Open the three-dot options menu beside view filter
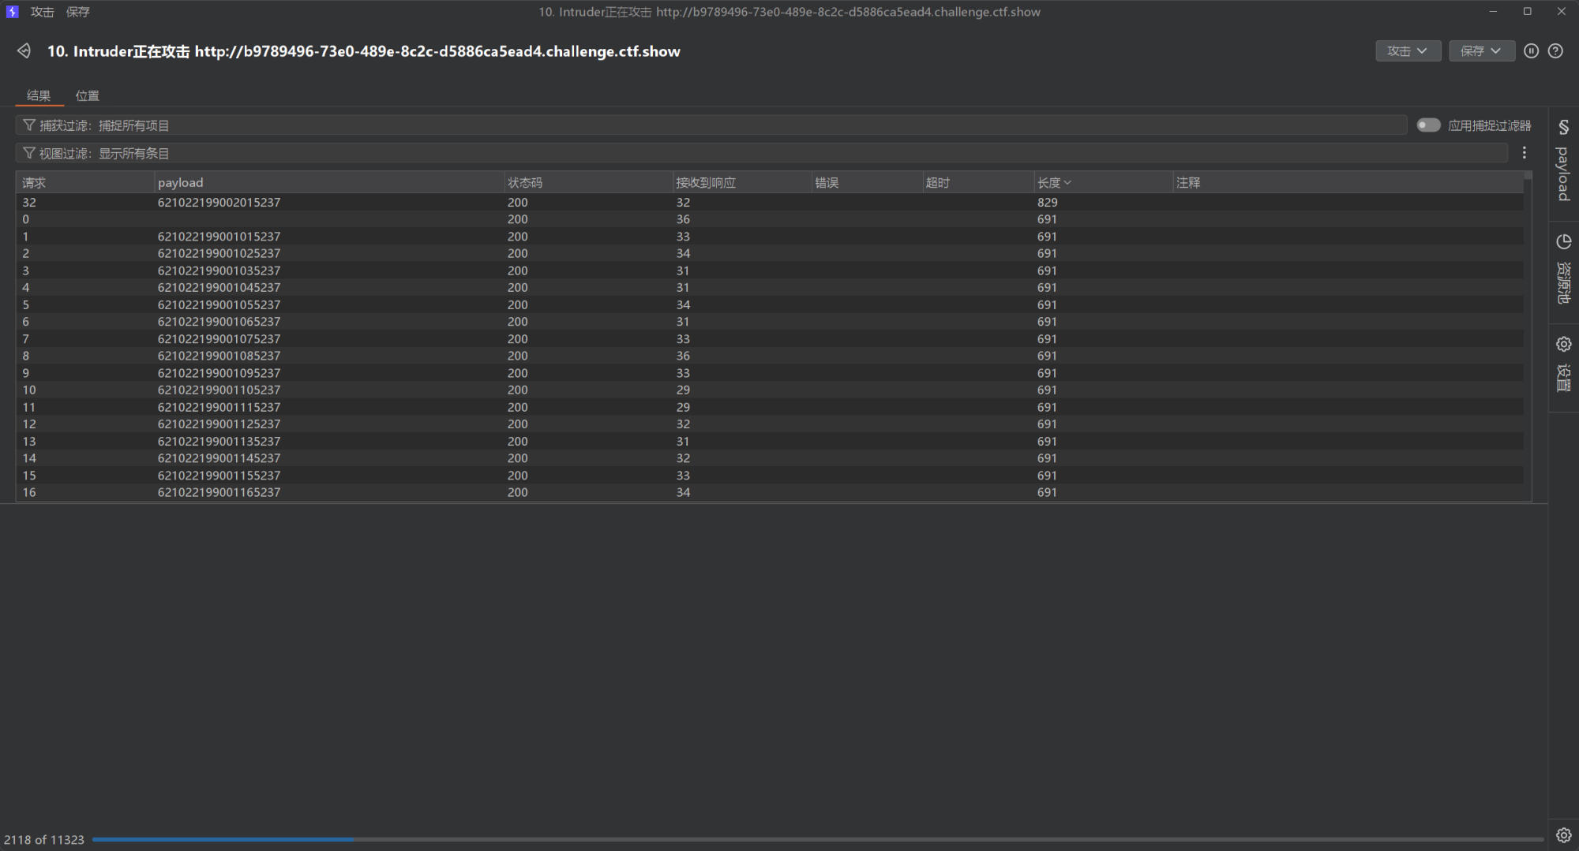The width and height of the screenshot is (1579, 851). [x=1525, y=153]
